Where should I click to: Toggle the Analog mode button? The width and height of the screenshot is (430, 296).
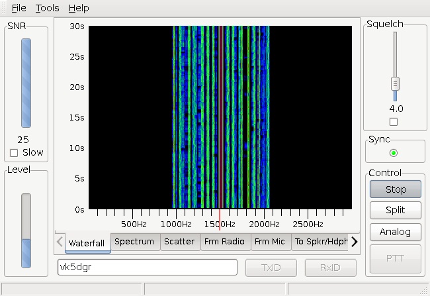(x=395, y=232)
